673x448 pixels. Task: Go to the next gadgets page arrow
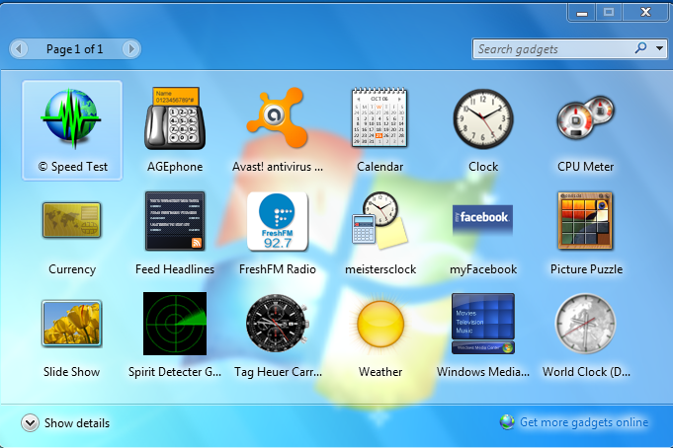pos(130,49)
